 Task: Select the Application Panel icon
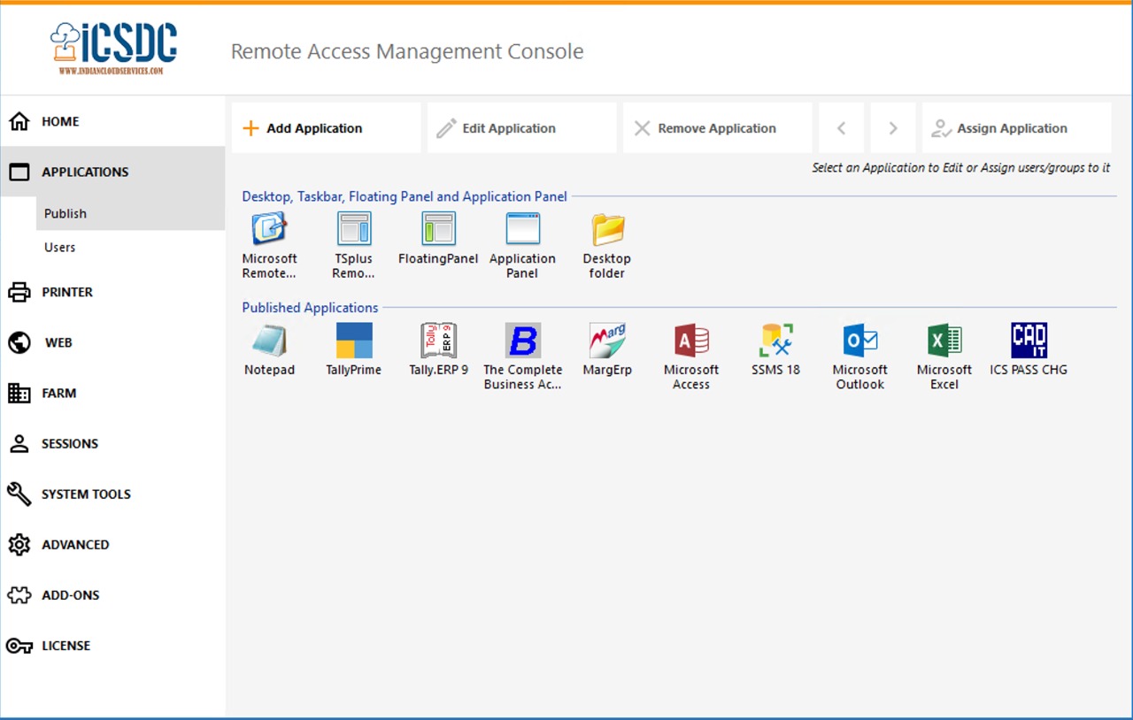tap(522, 228)
